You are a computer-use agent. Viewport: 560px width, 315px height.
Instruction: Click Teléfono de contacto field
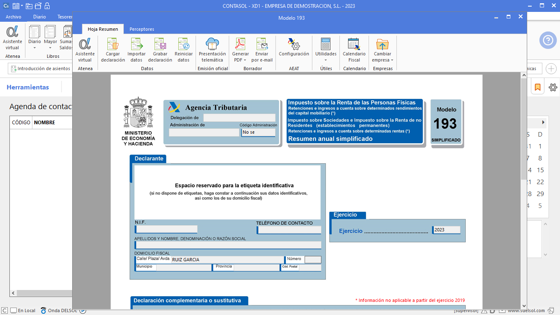tap(289, 230)
